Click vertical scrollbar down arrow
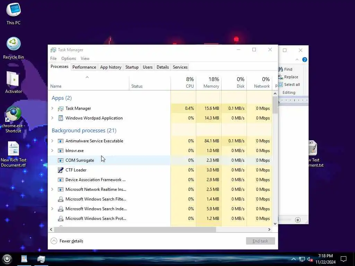Screen dimensions: 355x266 (275, 224)
